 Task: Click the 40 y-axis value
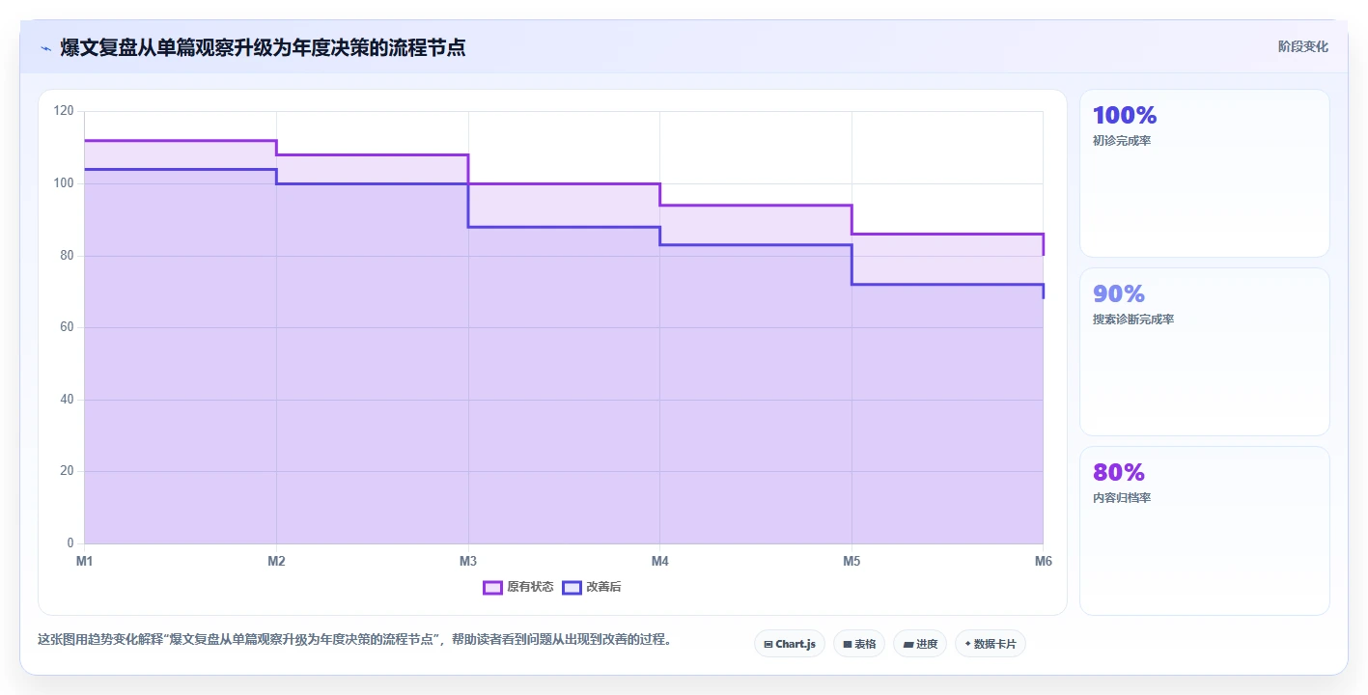[67, 400]
